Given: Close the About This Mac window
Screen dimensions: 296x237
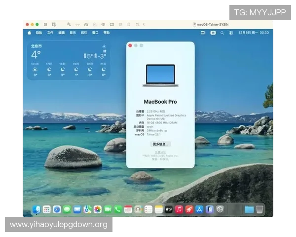Looking at the screenshot, I should (x=130, y=45).
